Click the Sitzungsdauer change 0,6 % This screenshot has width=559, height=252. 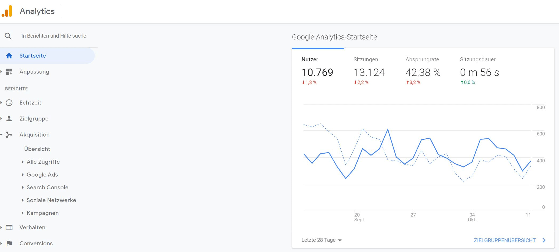click(468, 82)
